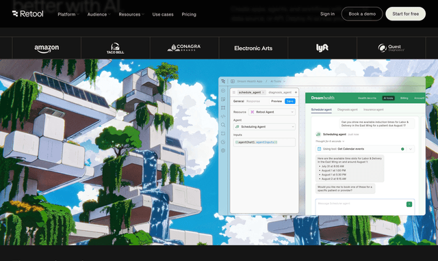Go to Use cases page
Screen dimensions: 438x261
point(163,14)
